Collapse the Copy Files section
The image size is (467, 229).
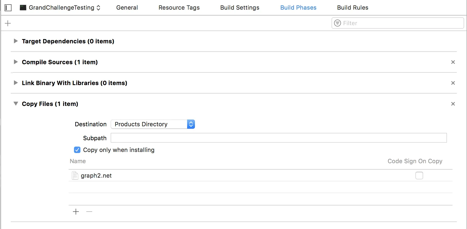coord(16,104)
